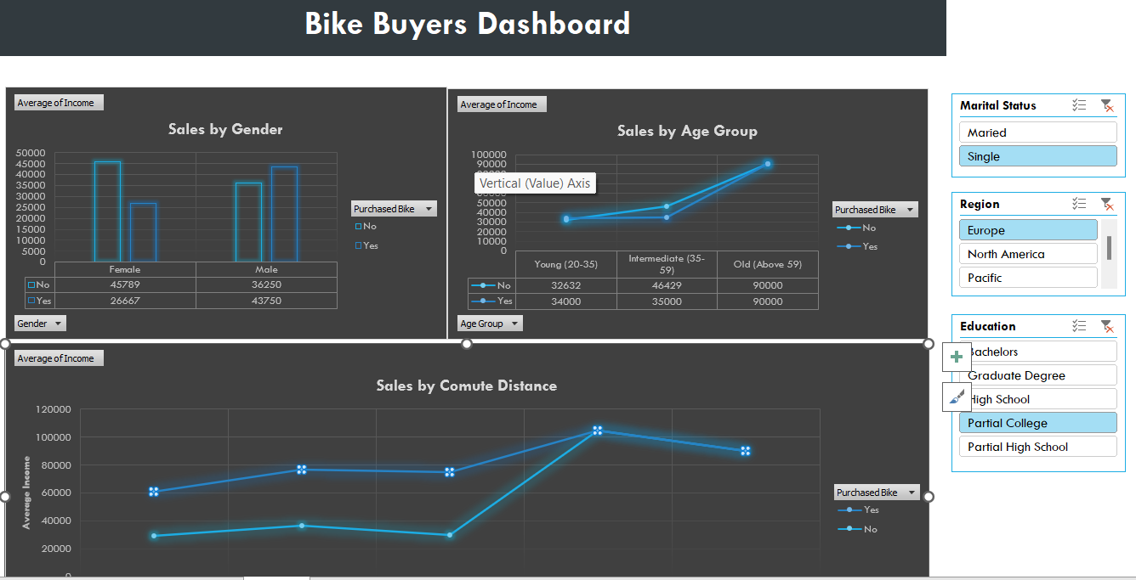Open Chart Styles paintbrush button
This screenshot has height=580, width=1136.
(957, 397)
